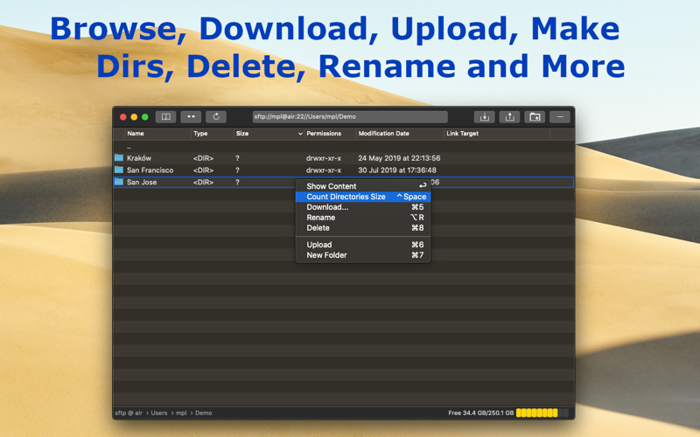Select the San Jose folder name
The width and height of the screenshot is (700, 437).
142,182
